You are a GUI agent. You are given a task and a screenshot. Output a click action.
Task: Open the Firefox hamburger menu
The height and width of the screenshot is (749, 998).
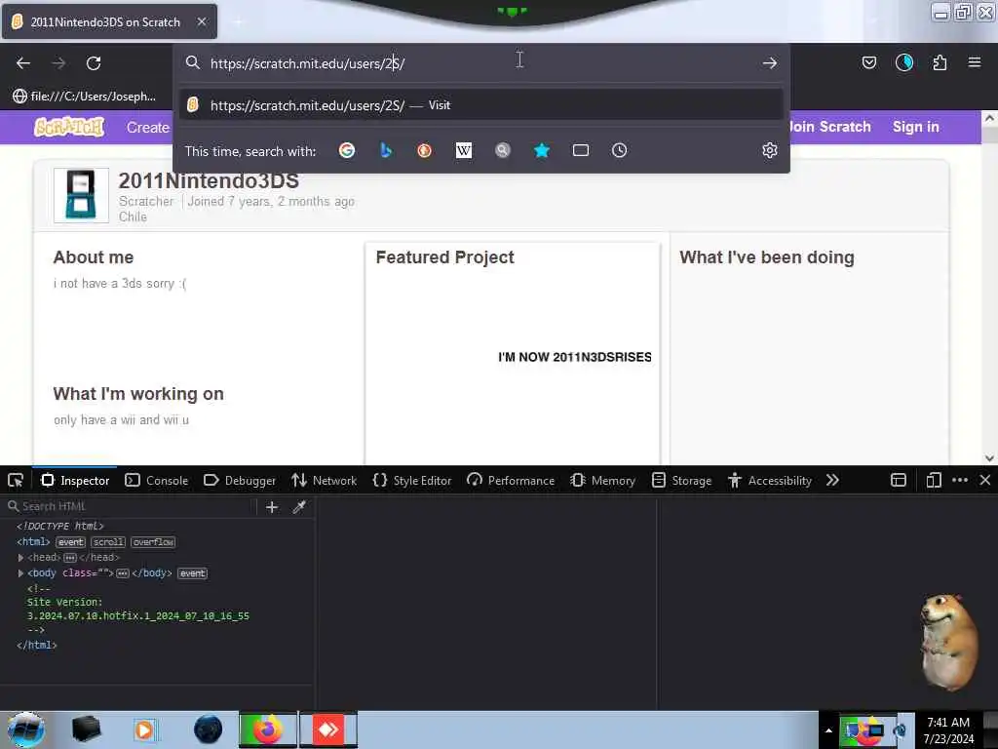point(975,62)
